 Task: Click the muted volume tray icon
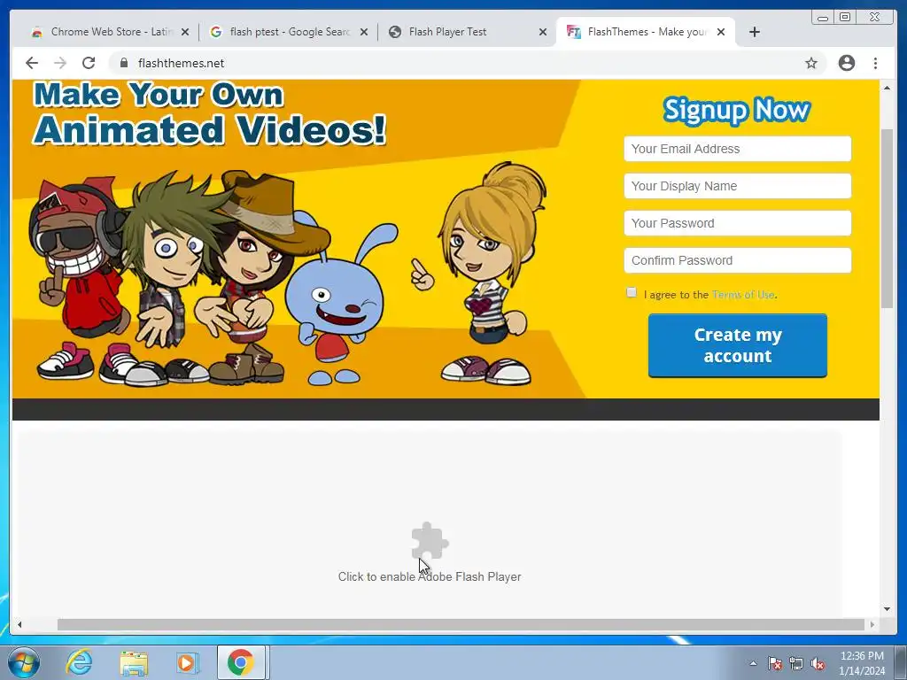pos(818,663)
